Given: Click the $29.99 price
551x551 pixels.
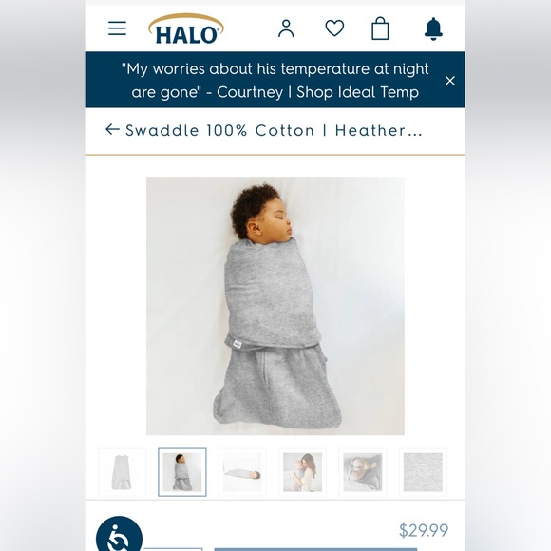Looking at the screenshot, I should coord(424,530).
